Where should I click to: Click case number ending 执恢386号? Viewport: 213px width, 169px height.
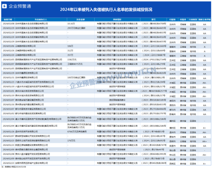(153, 163)
